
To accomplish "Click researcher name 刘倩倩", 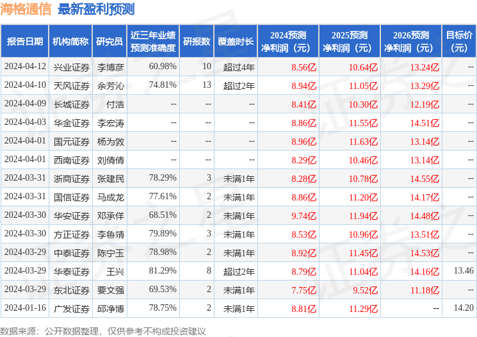I will (110, 160).
